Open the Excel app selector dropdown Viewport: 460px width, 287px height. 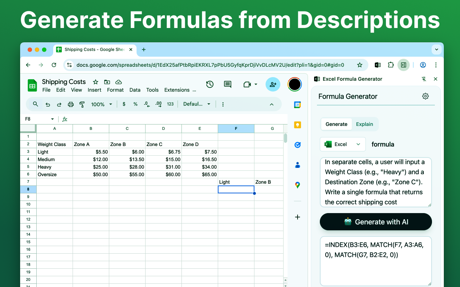[x=342, y=144]
